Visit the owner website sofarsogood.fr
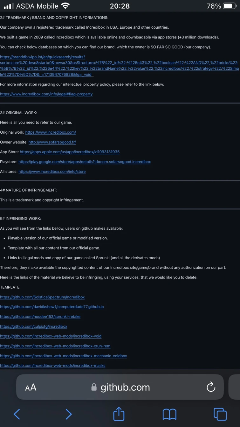Image resolution: width=240 pixels, height=427 pixels. pos(52,142)
